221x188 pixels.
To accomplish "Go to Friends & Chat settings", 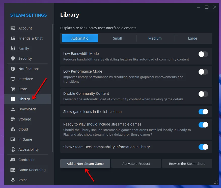I will tap(28, 38).
